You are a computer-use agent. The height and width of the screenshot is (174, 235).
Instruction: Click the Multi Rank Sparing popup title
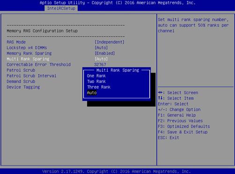pos(117,70)
